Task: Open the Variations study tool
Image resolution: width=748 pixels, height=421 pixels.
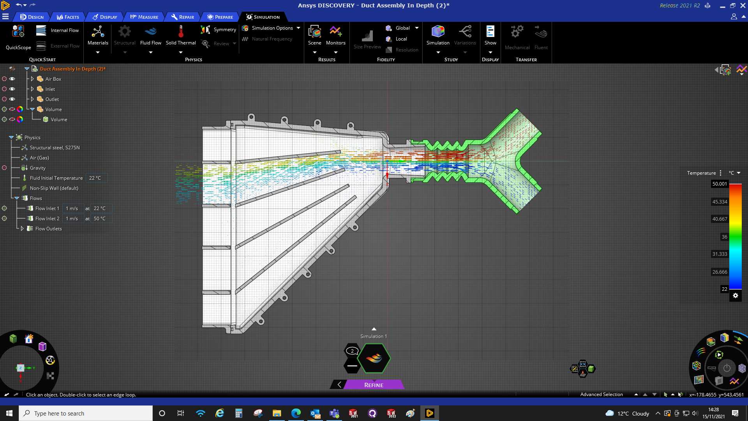Action: (465, 36)
